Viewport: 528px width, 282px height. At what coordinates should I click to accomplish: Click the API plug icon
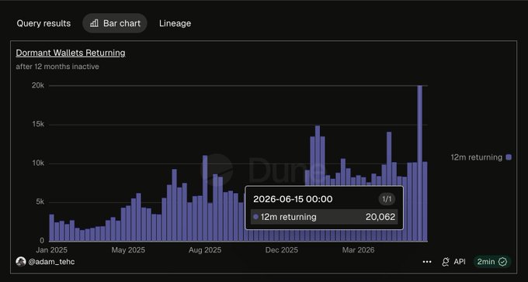(446, 262)
